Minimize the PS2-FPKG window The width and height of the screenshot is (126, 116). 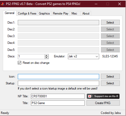[96, 4]
